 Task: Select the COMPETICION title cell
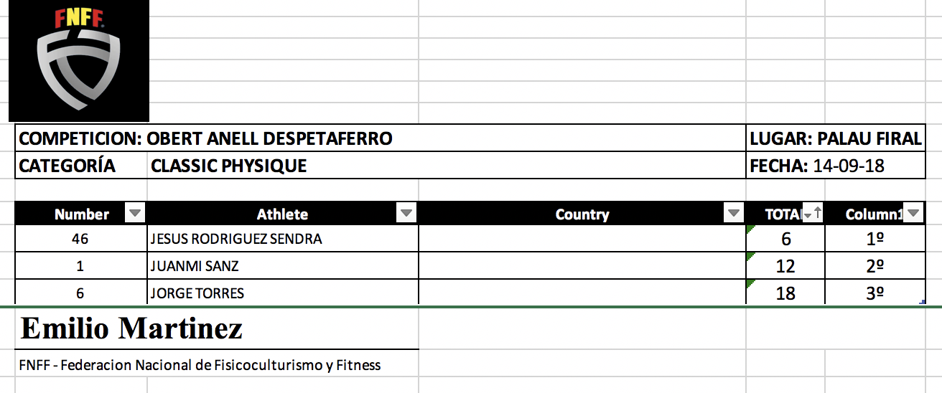[x=206, y=138]
